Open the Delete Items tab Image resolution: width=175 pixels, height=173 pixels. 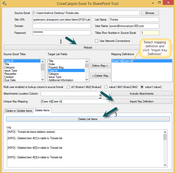coord(43,110)
